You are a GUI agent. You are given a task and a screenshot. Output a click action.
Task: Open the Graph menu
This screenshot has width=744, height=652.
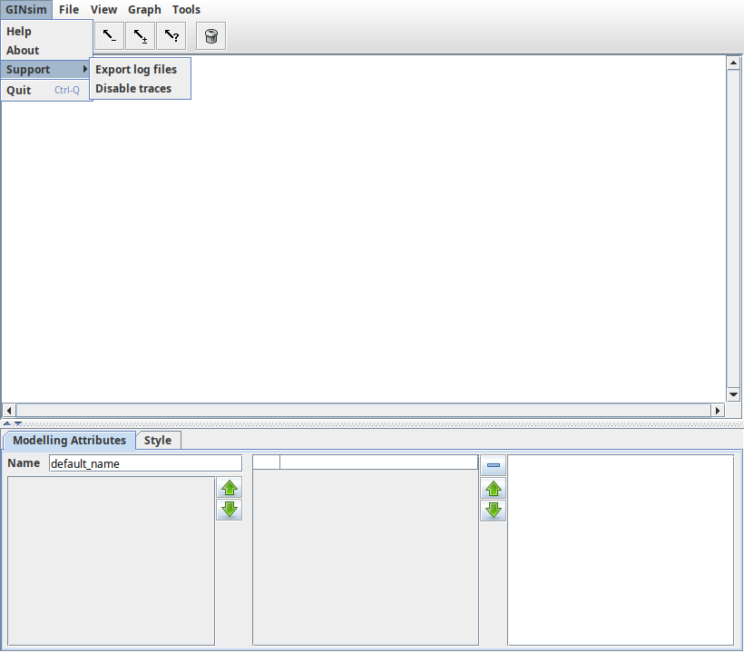(144, 9)
